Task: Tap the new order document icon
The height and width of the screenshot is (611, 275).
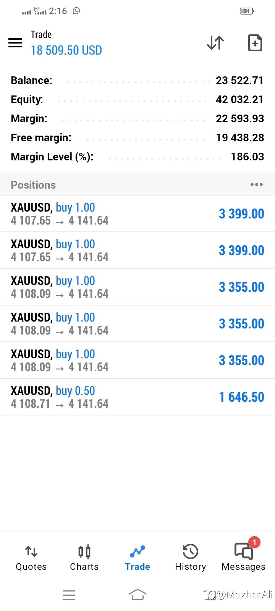Action: coord(255,43)
